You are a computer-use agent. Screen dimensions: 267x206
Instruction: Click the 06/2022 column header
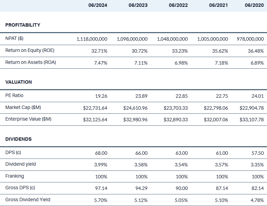pyautogui.click(x=178, y=5)
